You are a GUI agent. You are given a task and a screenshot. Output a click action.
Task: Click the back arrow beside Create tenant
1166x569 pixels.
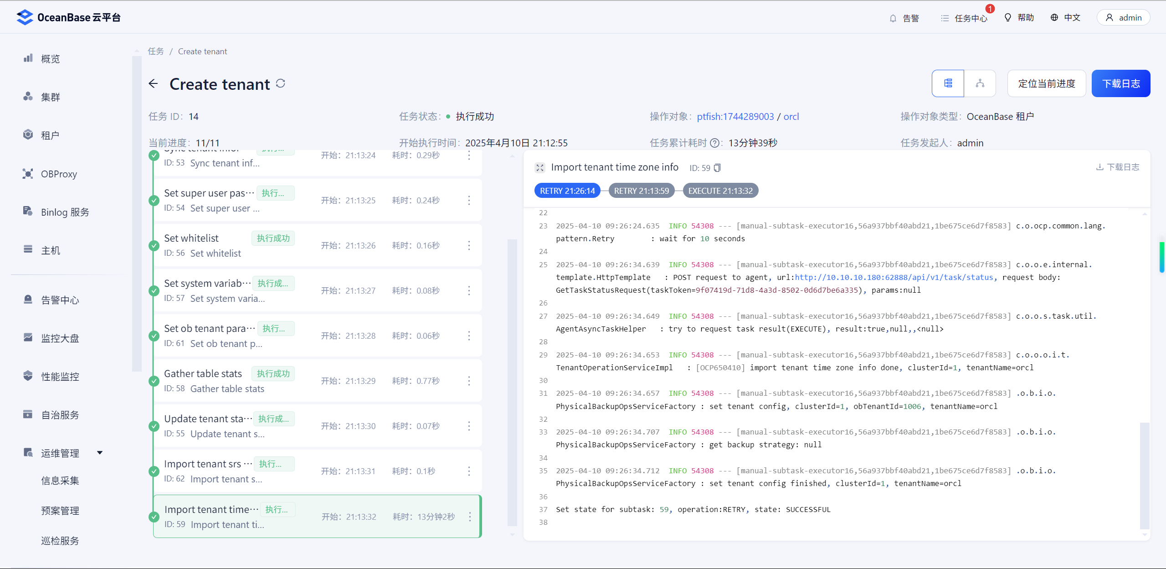pyautogui.click(x=153, y=84)
